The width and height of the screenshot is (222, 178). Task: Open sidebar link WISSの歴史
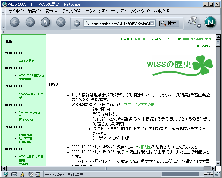pos(26,61)
